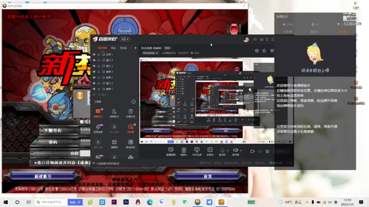Screen dimensions: 369x207
Task: Open 视频连麦 microphone tool
Action: (x=98, y=128)
